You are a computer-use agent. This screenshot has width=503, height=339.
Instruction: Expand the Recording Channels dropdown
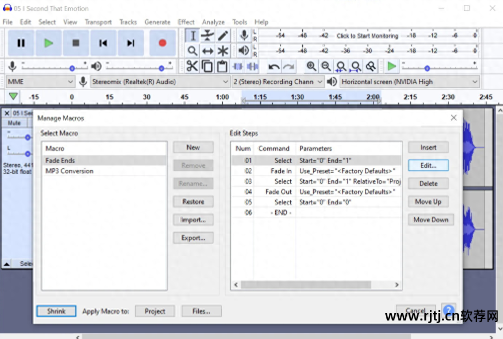278,81
